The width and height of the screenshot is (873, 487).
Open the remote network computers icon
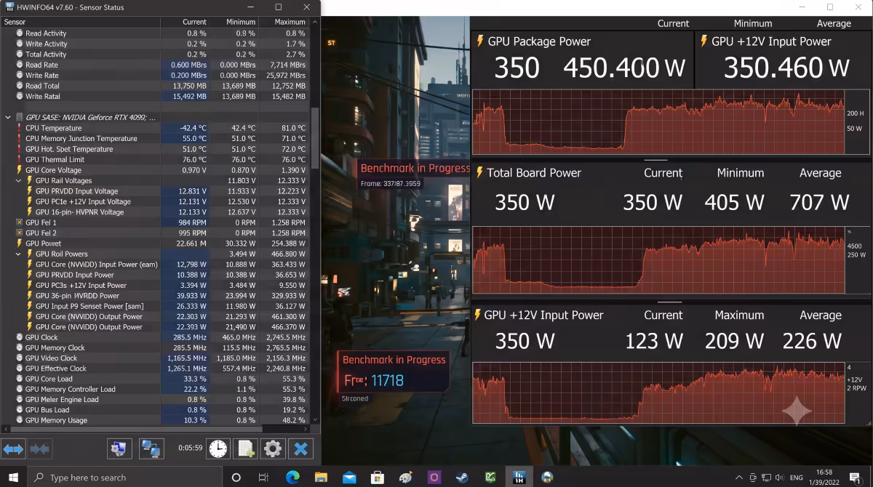pos(151,448)
